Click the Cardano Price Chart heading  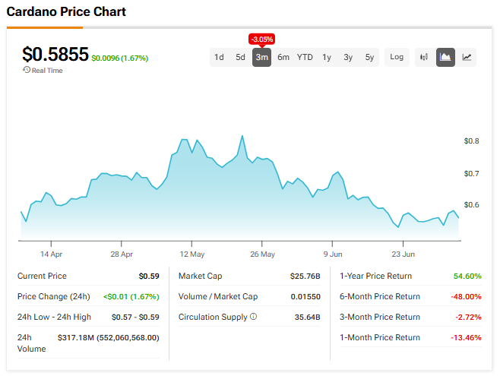(66, 12)
